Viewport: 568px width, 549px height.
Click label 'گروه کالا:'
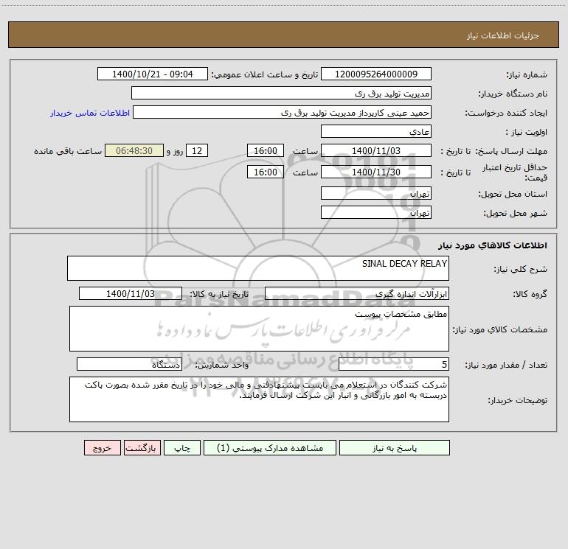(x=530, y=294)
